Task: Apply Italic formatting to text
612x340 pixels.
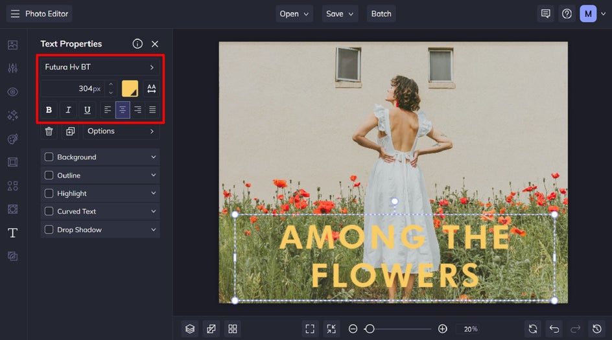Action: (x=68, y=110)
